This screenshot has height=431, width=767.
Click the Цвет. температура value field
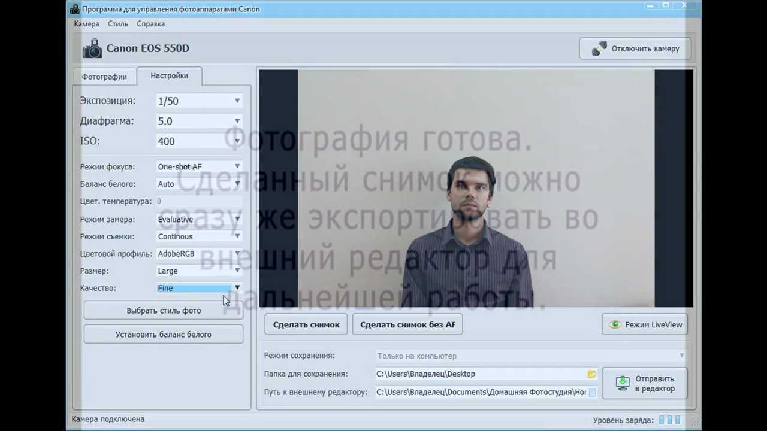point(199,201)
